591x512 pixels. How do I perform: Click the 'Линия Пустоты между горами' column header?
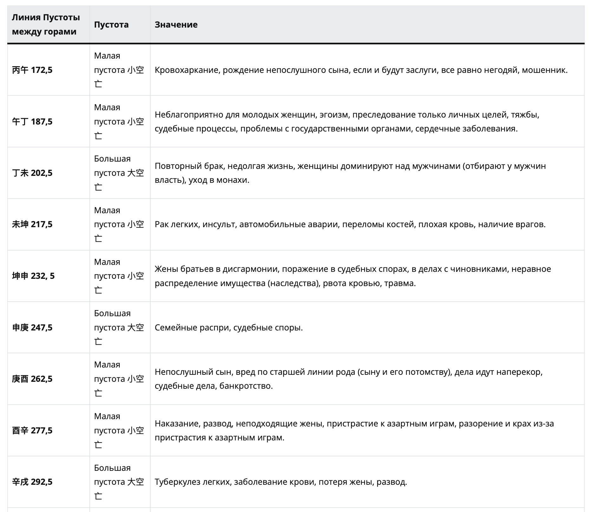(46, 24)
